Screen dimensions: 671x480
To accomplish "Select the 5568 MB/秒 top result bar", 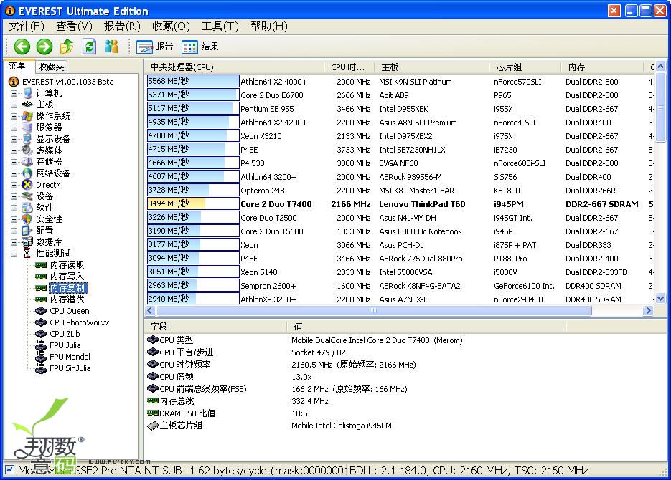I will coord(193,81).
